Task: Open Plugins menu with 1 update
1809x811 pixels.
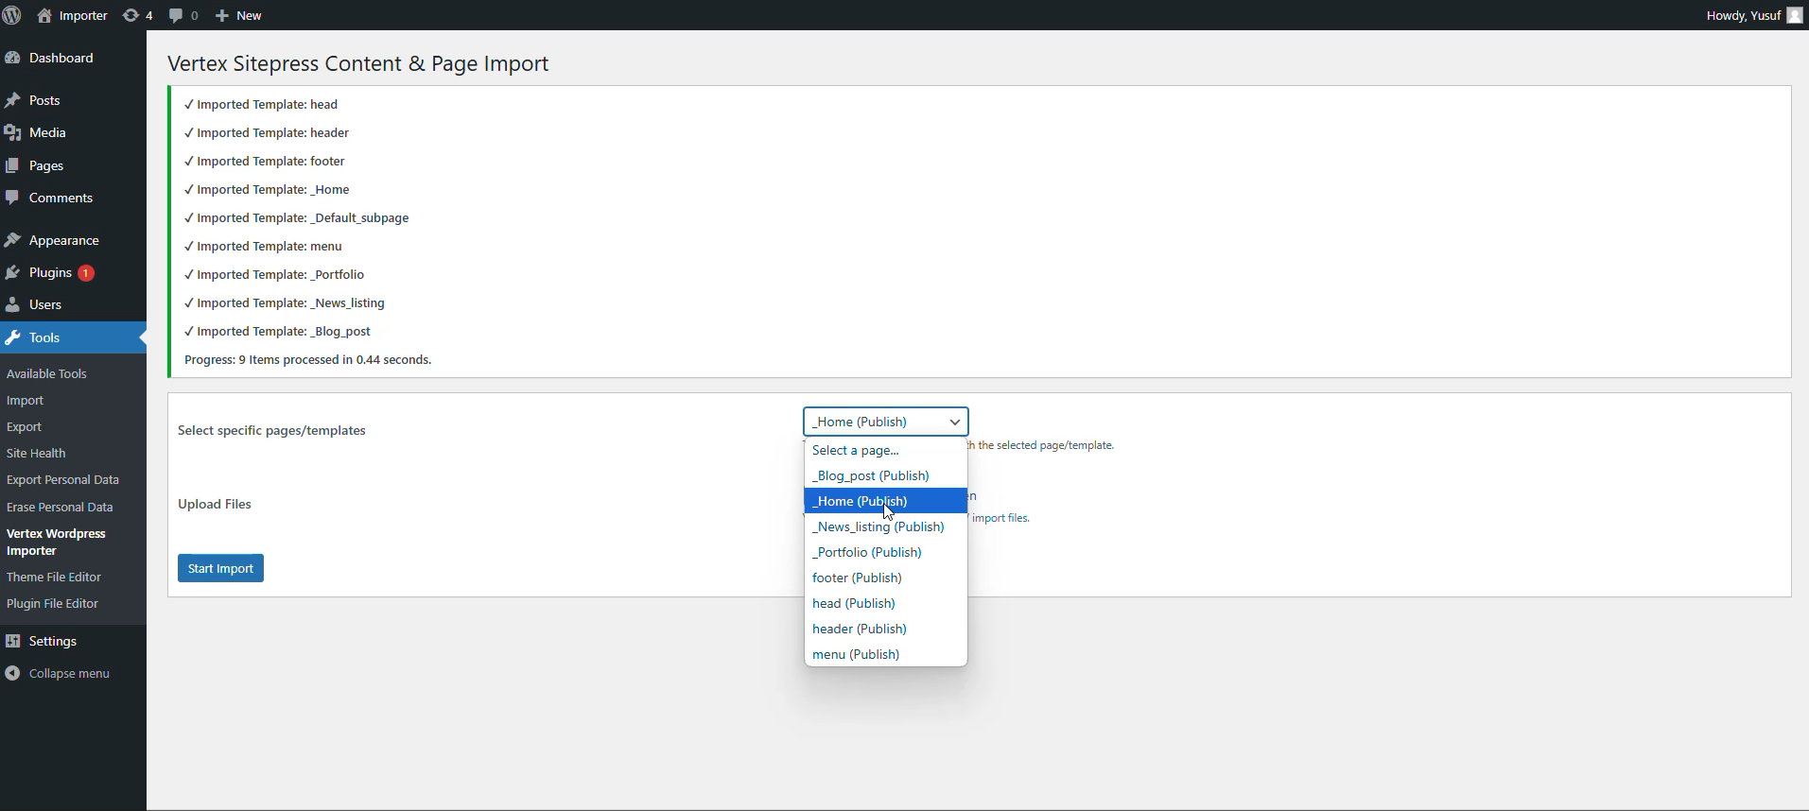Action: point(73,272)
